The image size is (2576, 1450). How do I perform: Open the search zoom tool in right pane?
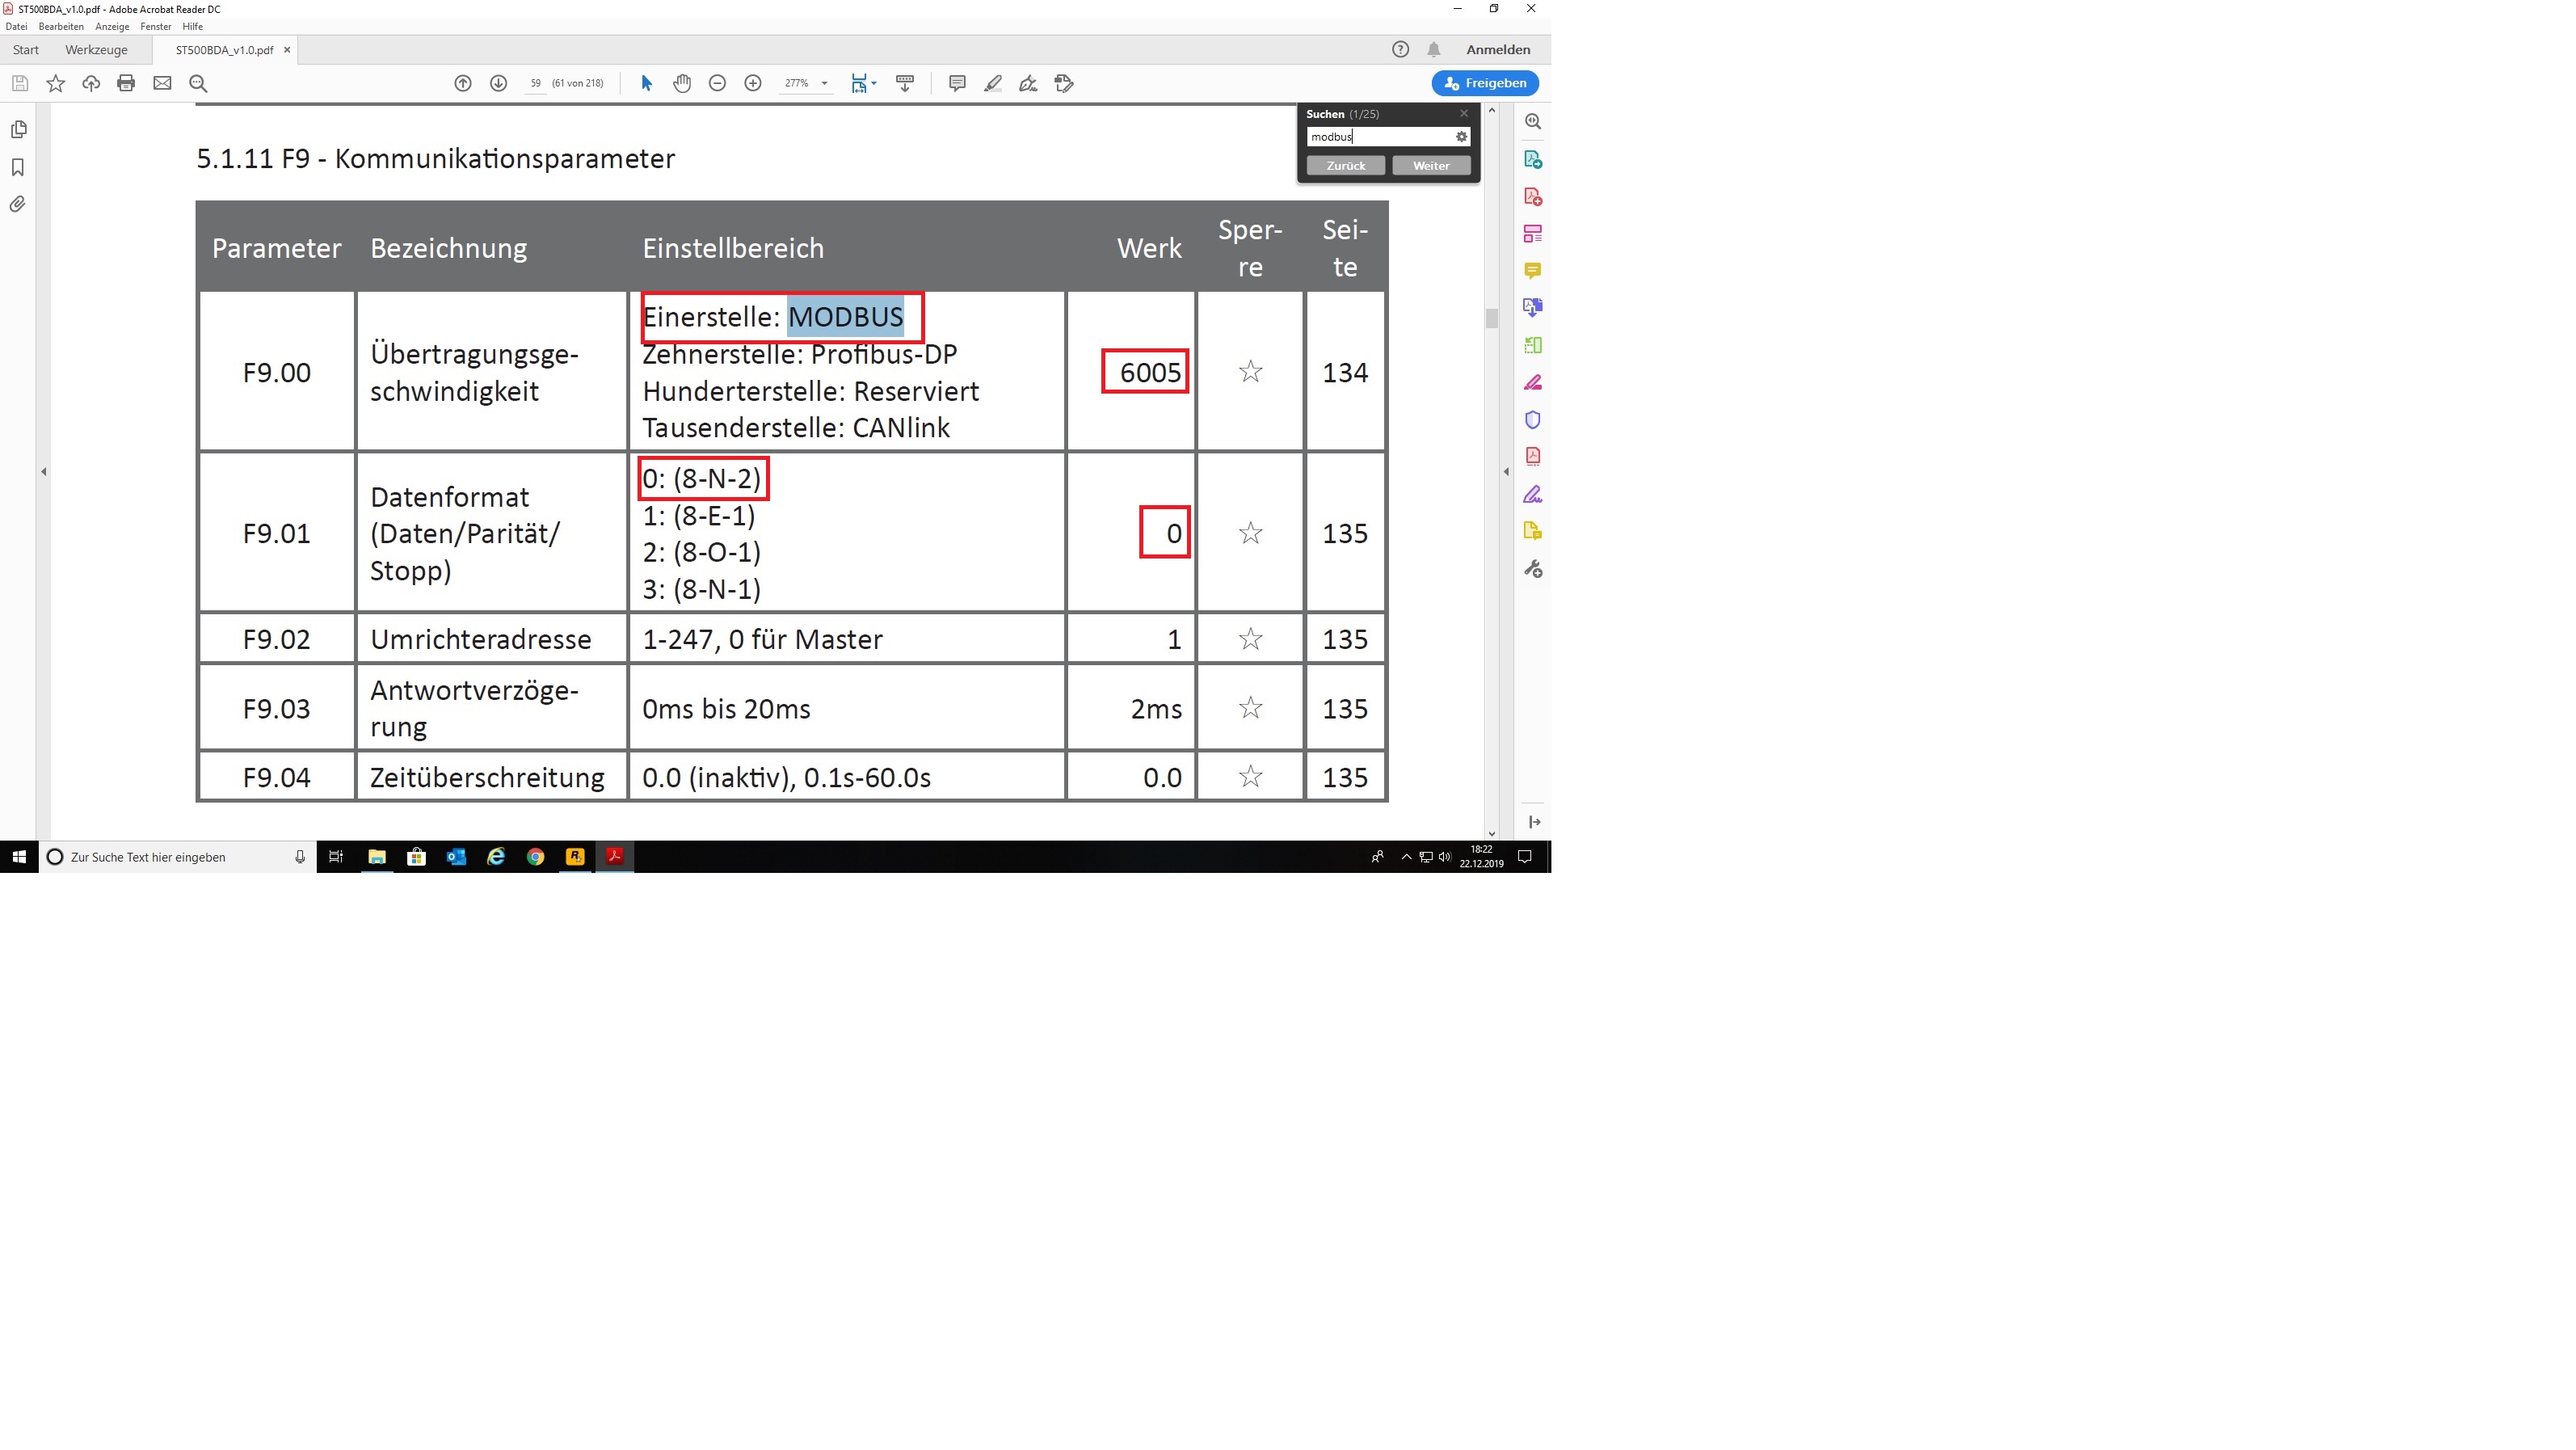(1533, 121)
